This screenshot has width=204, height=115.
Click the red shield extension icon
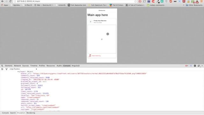click(x=140, y=1)
